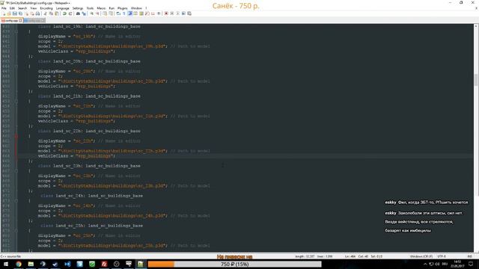The height and width of the screenshot is (269, 479).
Task: Click the Close All toolbar icon
Action: (x=32, y=13)
